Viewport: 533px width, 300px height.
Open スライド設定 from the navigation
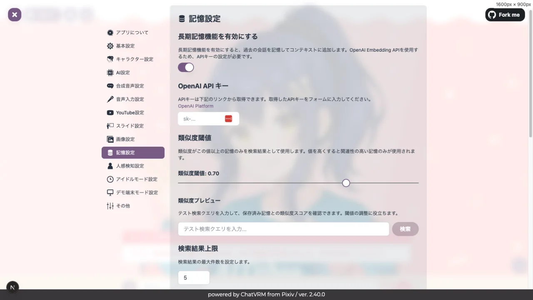[110, 126]
